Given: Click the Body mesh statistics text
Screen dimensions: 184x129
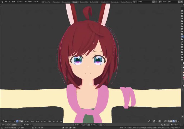Looking at the screenshot, I should click(150, 128).
